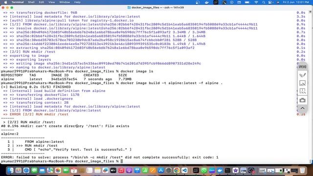Open Docker Desktop from the Dock
The image size is (313, 176).
click(x=220, y=171)
